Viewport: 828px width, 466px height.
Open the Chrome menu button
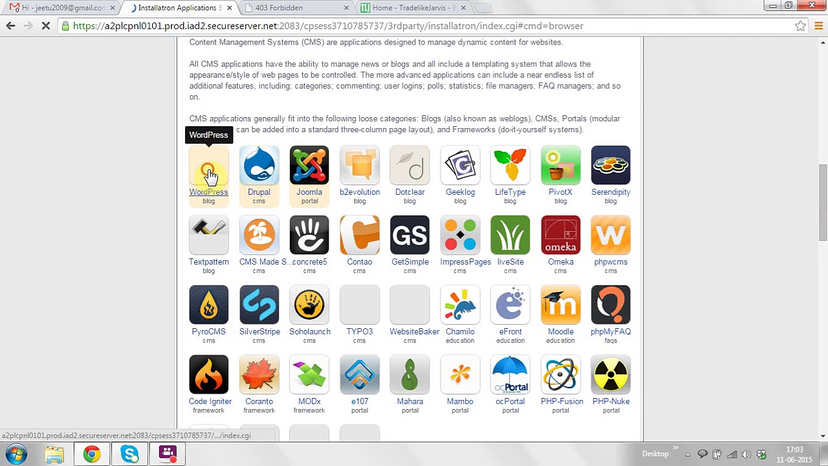click(819, 26)
